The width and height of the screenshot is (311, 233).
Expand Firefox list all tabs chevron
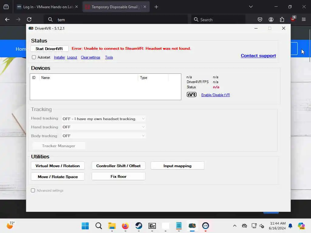tap(251, 7)
